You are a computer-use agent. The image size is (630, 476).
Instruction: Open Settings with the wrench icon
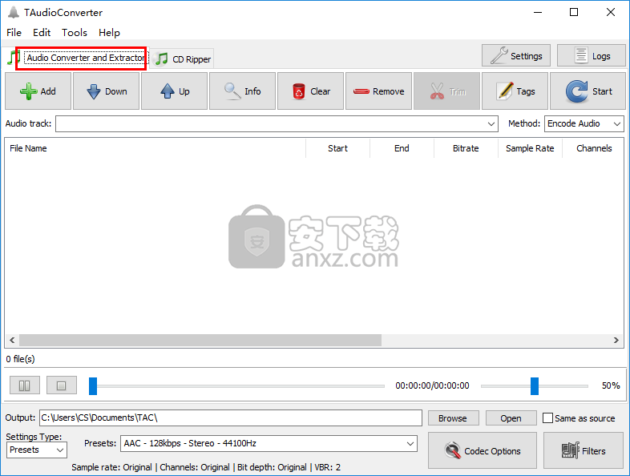coord(516,56)
